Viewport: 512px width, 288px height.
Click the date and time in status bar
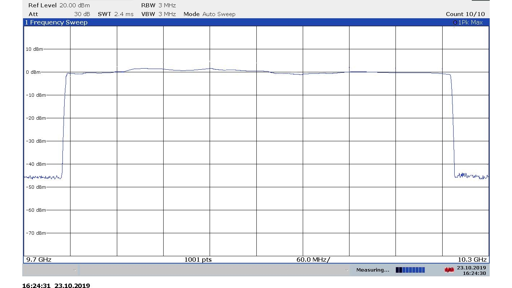(x=471, y=270)
